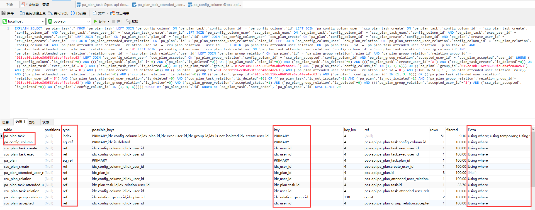Screen dimensions: 535x210
Task: Open the localhost connection dropdown
Action: pyautogui.click(x=43, y=21)
